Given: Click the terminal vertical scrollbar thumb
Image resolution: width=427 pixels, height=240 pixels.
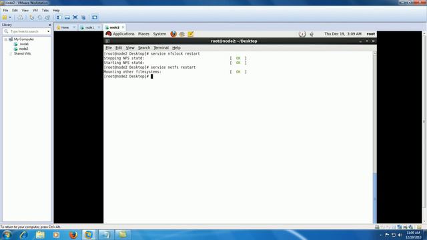Looking at the screenshot, I should coord(375,197).
